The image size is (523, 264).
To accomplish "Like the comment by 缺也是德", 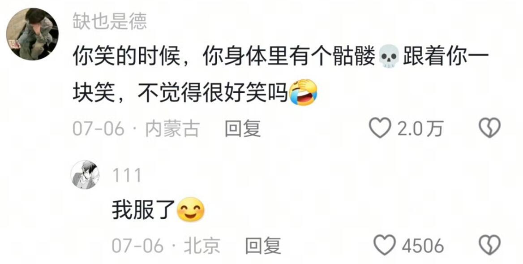I will click(380, 128).
